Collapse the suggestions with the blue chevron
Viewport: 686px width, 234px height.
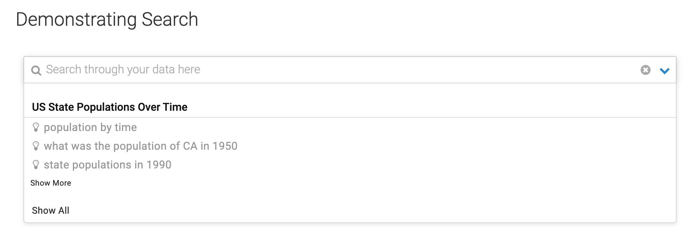pyautogui.click(x=665, y=71)
